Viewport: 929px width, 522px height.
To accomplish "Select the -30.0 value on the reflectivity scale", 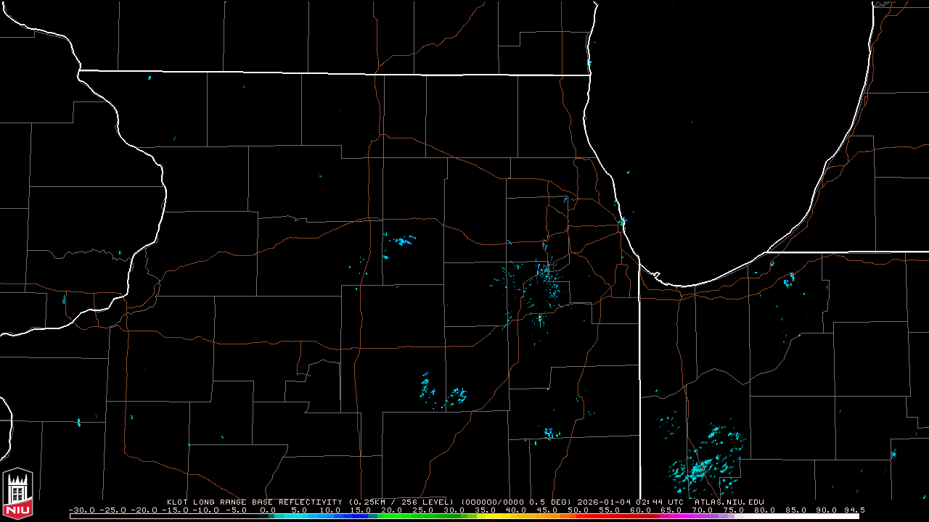I will [82, 510].
